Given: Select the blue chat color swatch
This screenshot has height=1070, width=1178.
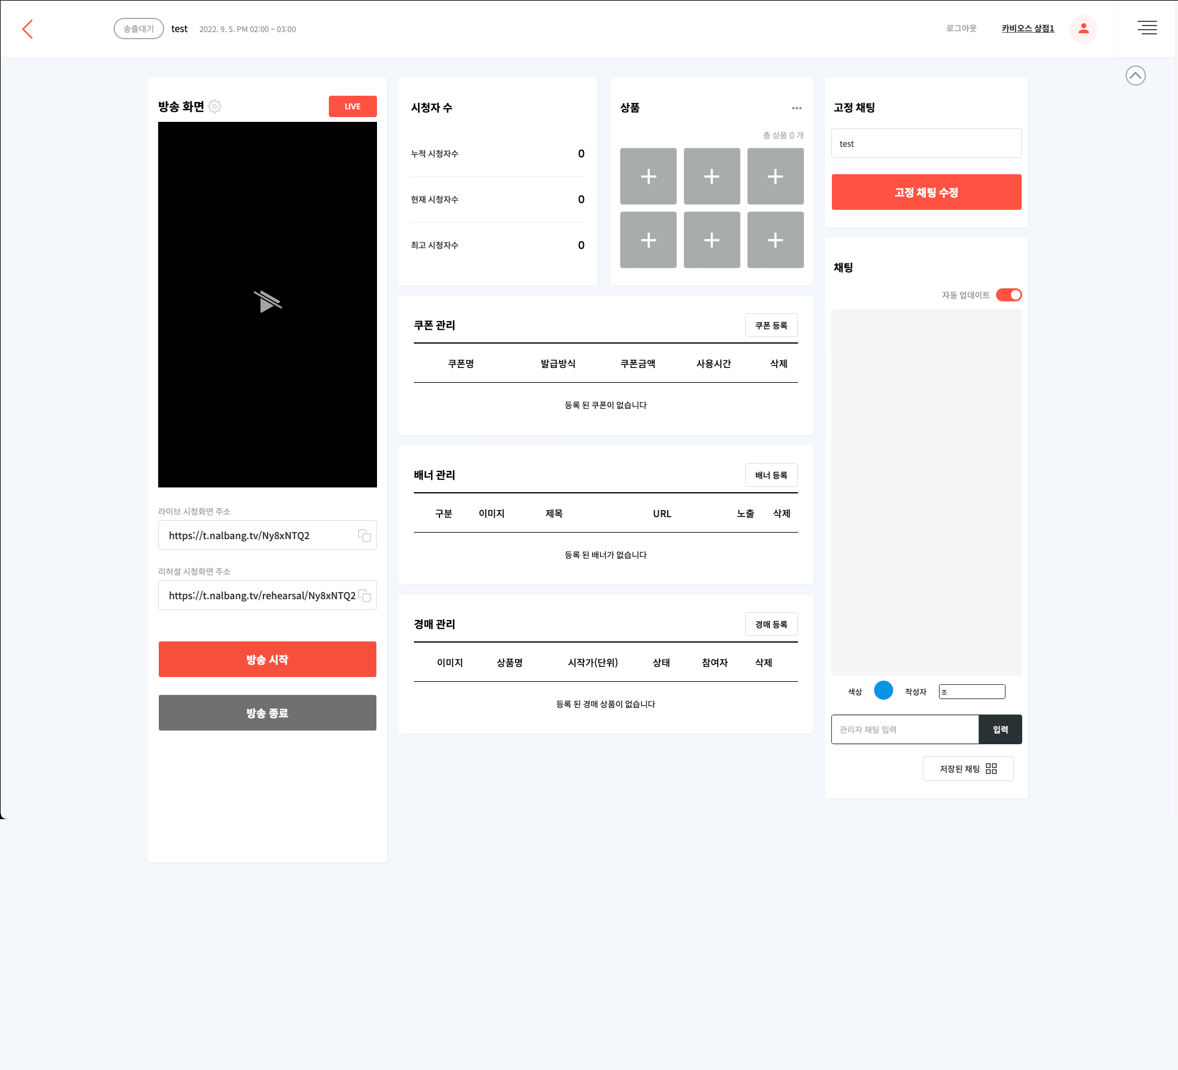Looking at the screenshot, I should [x=883, y=691].
